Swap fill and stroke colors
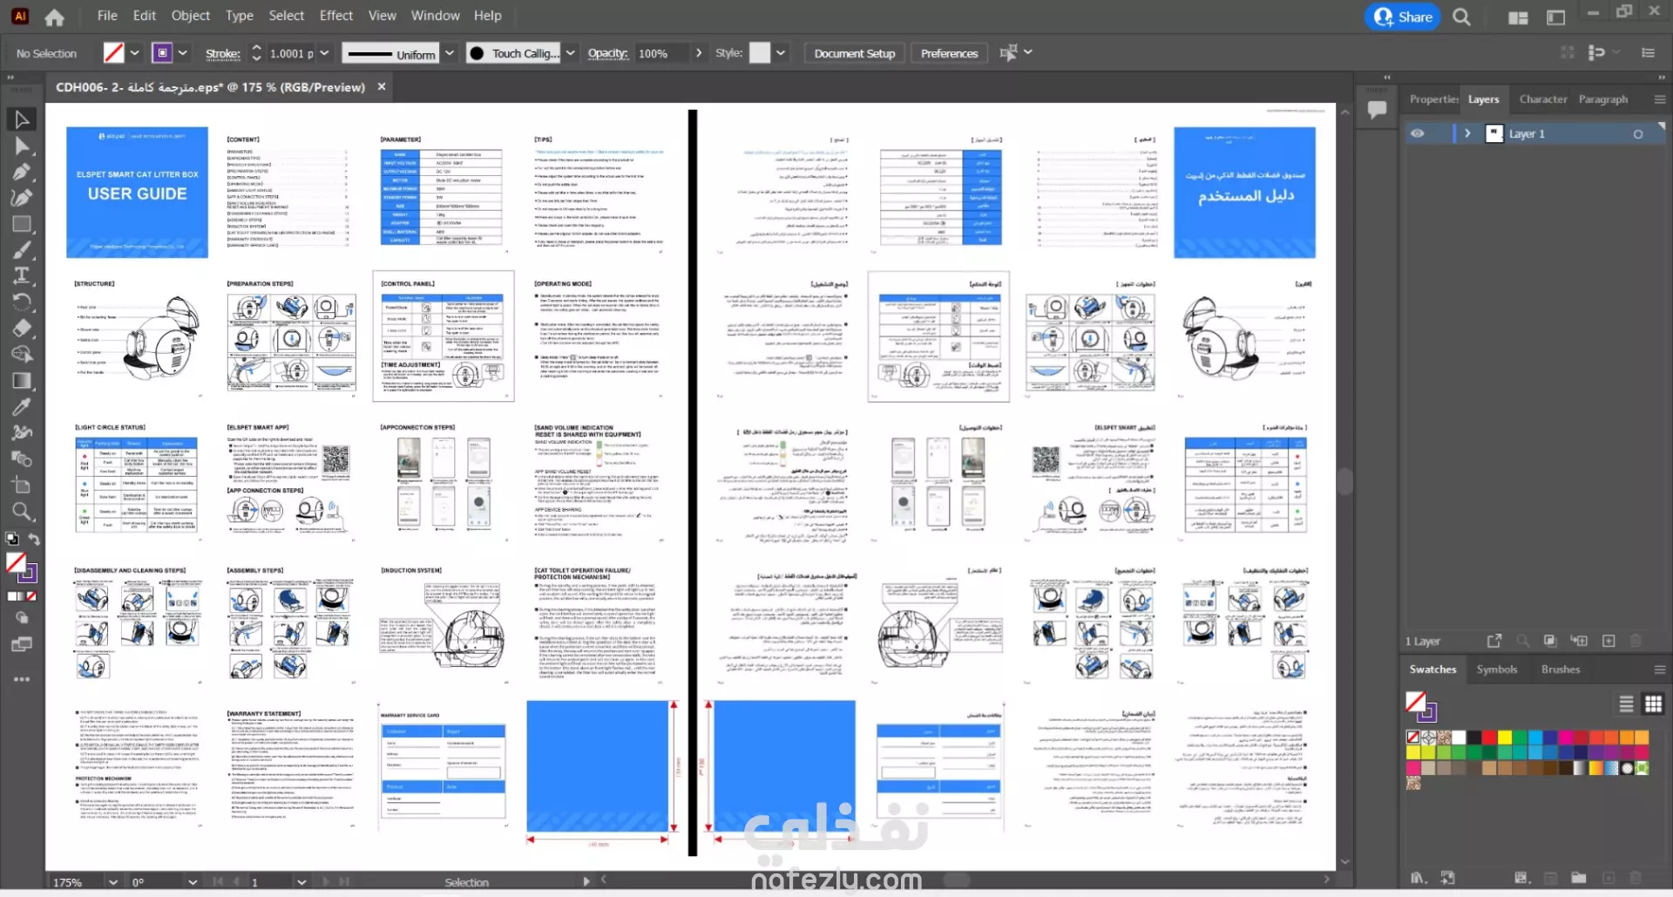This screenshot has width=1673, height=897. click(x=34, y=540)
